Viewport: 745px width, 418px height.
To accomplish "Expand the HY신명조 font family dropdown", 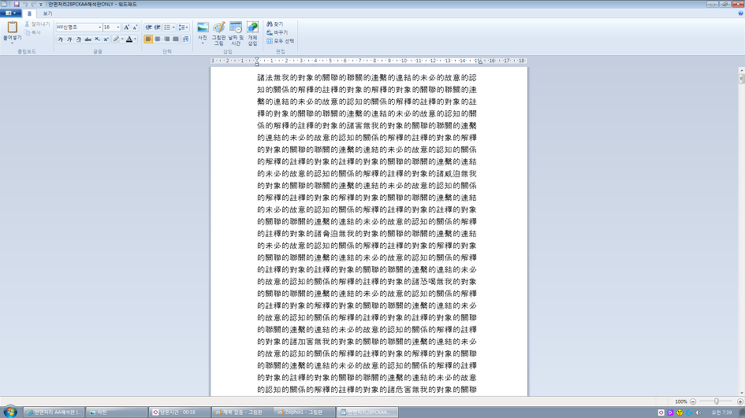I will click(99, 28).
